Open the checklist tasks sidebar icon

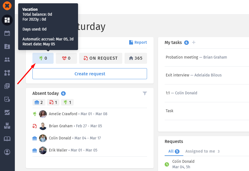coord(7,99)
